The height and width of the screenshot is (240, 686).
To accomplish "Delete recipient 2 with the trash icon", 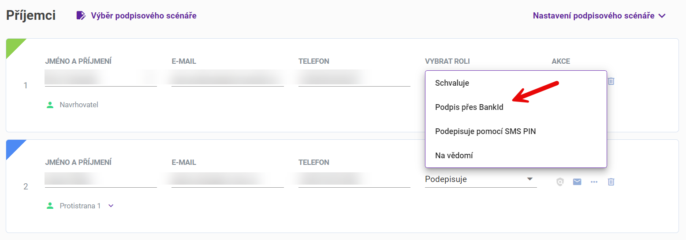I will (611, 182).
